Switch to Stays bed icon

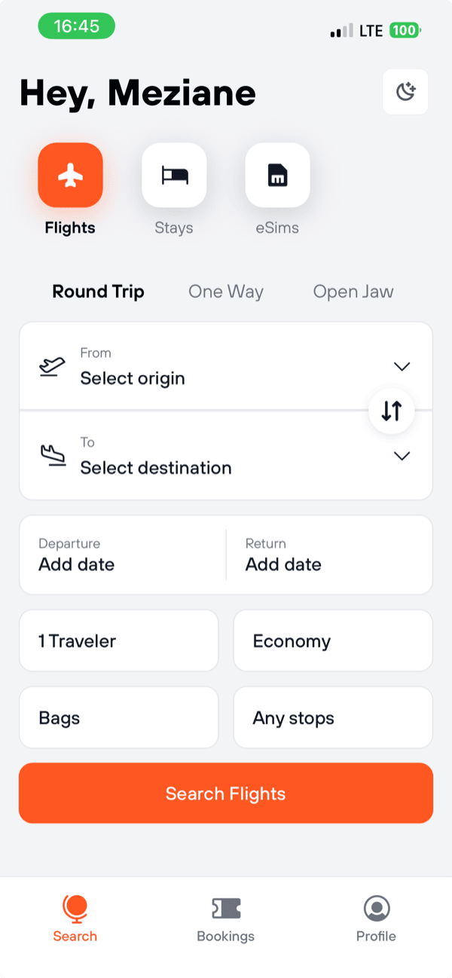pyautogui.click(x=174, y=176)
